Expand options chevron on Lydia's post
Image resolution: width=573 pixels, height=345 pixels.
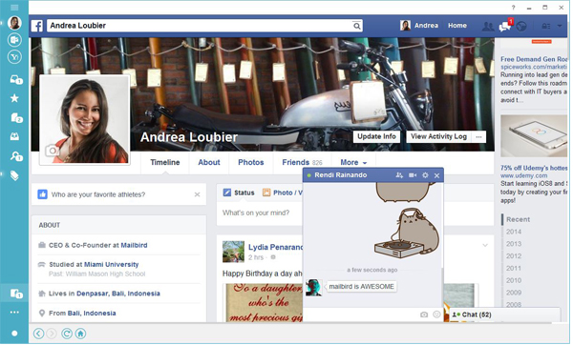(x=485, y=246)
